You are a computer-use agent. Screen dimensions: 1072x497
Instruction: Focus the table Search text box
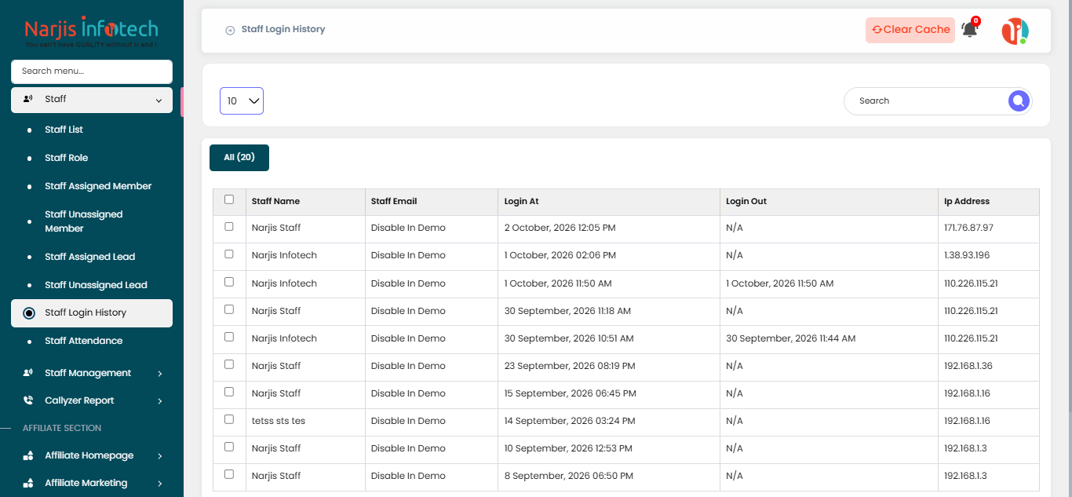928,100
